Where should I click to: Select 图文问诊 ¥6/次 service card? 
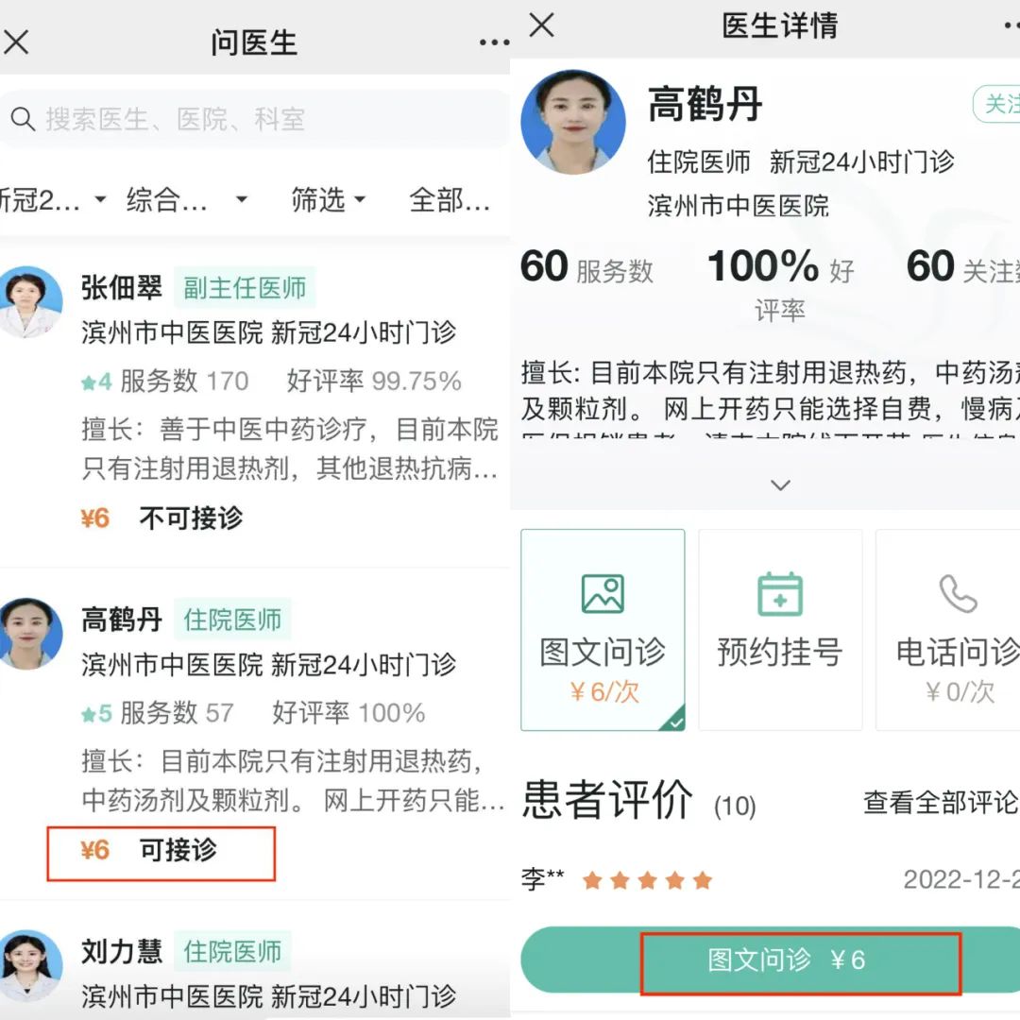pyautogui.click(x=603, y=630)
